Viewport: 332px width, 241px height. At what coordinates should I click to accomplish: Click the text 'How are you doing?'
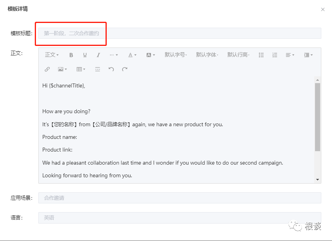pos(66,111)
